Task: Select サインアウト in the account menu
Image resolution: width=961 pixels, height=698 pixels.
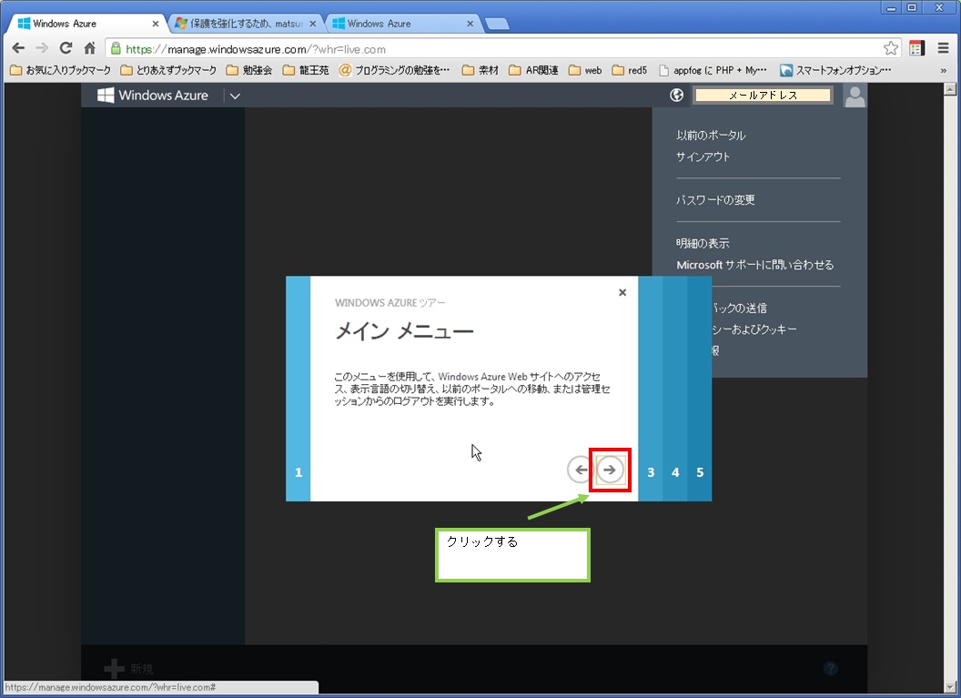Action: [x=703, y=157]
